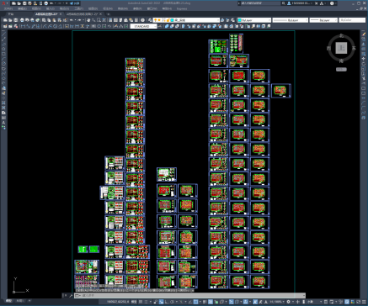The width and height of the screenshot is (368, 306).
Task: Select the Hatch tool in draw toolbar
Action: point(3,103)
